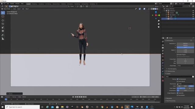Viewport: 195px width, 109px height.
Task: Enable the Cache Result checkbox
Action: [x=177, y=81]
